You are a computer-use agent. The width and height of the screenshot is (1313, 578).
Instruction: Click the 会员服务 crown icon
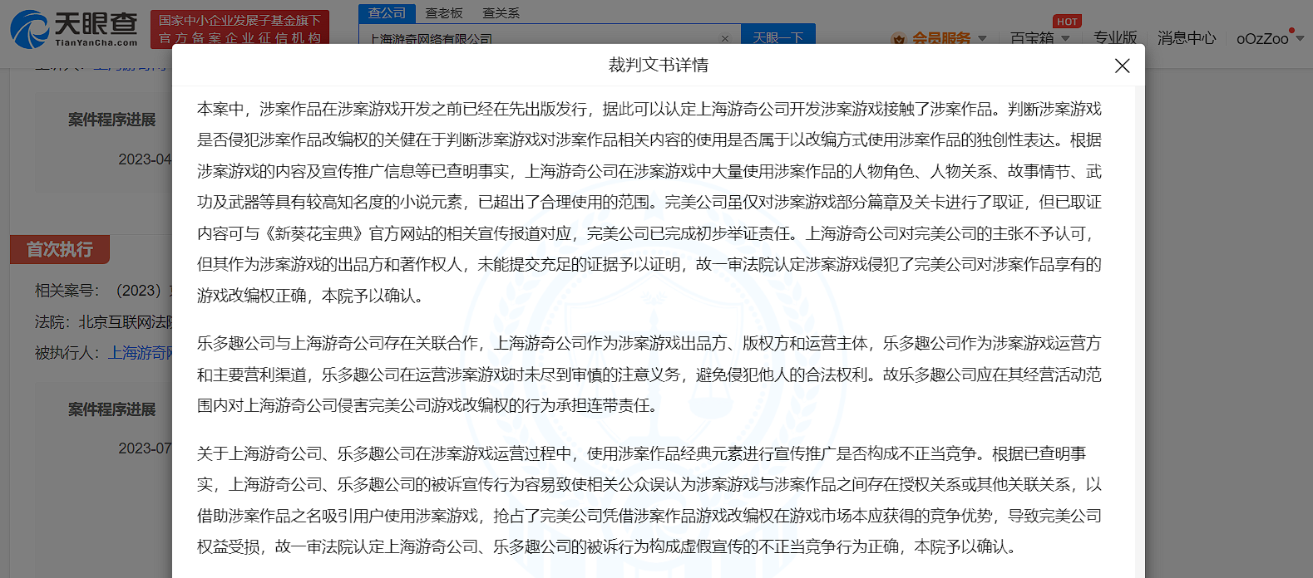click(898, 39)
